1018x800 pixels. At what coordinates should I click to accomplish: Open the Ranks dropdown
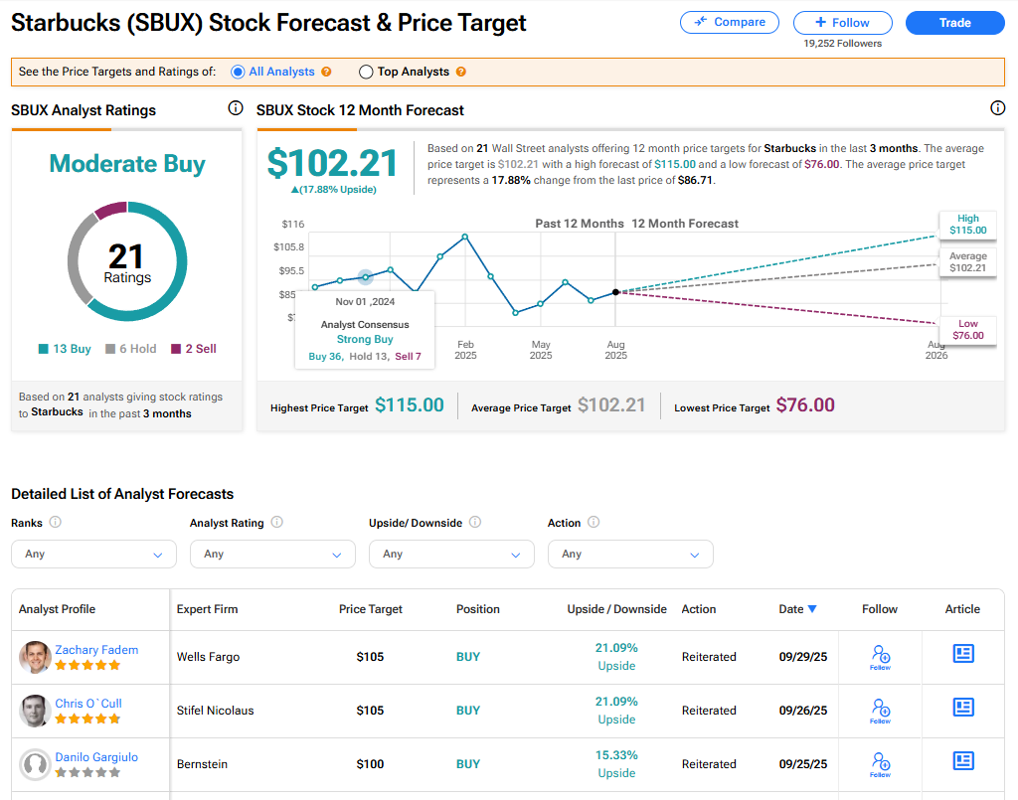[93, 554]
